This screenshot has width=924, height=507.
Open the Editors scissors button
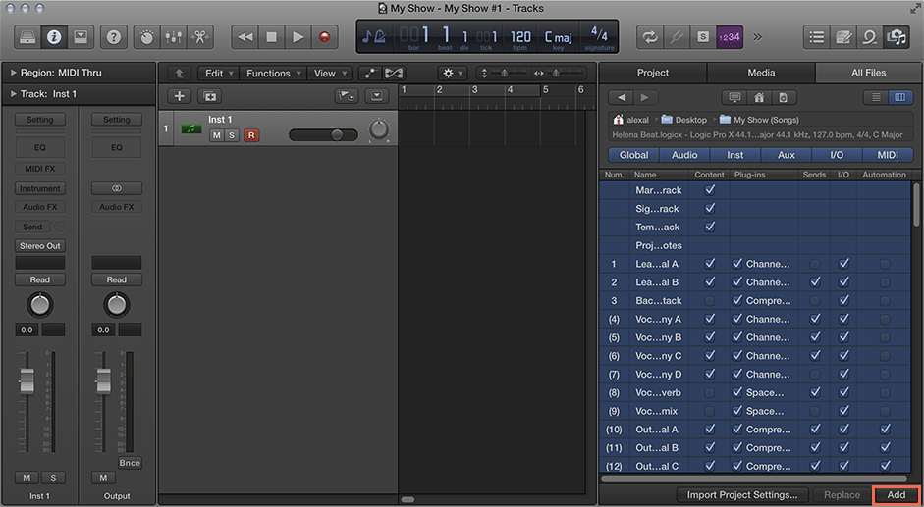coord(199,37)
